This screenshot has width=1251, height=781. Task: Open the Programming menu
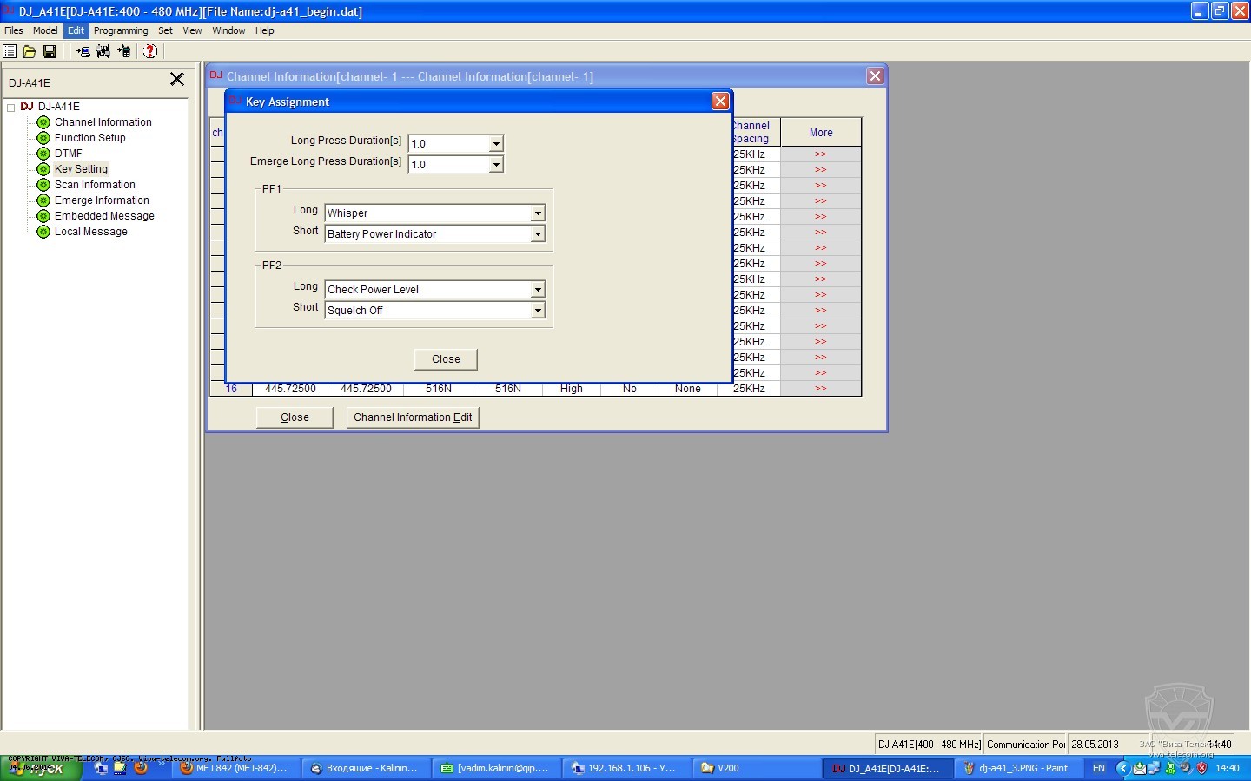tap(121, 30)
